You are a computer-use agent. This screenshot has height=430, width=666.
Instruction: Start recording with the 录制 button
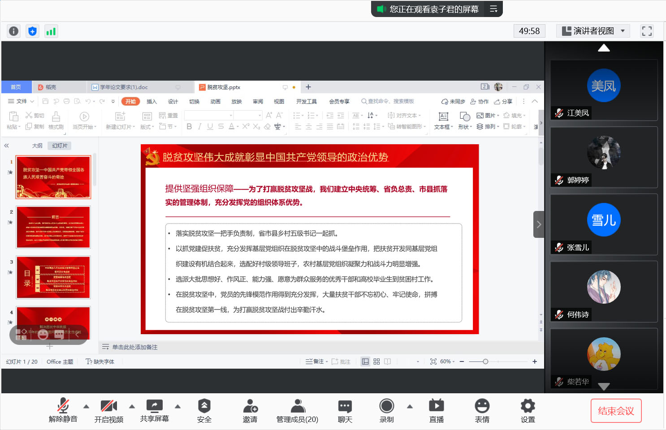point(386,410)
